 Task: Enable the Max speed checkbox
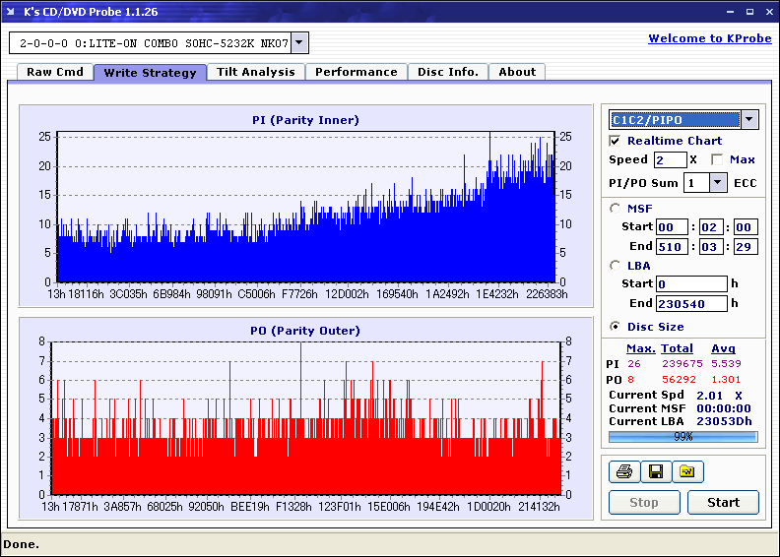[x=717, y=159]
